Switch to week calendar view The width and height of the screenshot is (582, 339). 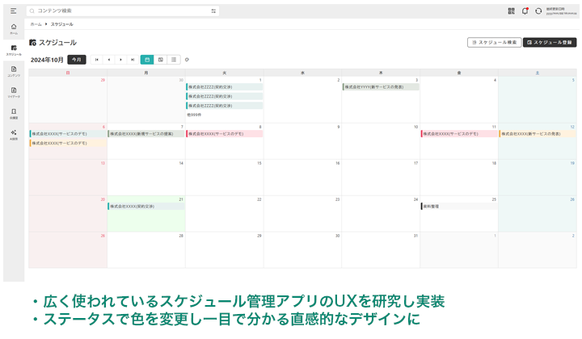pos(160,60)
